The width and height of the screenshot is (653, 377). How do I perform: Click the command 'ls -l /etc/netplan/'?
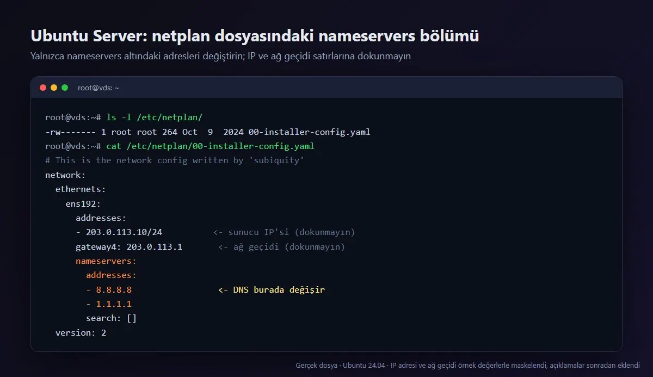coord(155,117)
